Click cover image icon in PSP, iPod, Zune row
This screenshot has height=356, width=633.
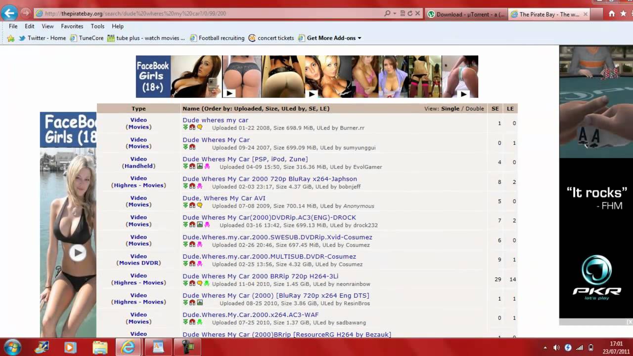tap(200, 166)
